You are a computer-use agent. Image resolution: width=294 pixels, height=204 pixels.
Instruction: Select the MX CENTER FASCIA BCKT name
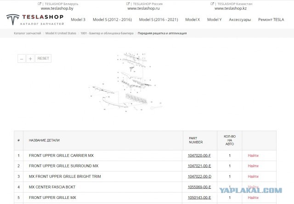(52, 187)
